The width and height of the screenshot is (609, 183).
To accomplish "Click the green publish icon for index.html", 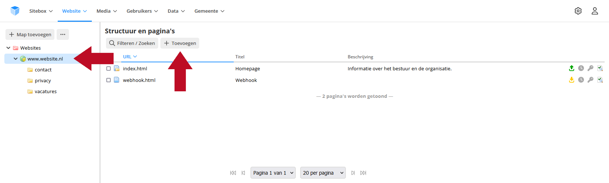I will (x=572, y=68).
